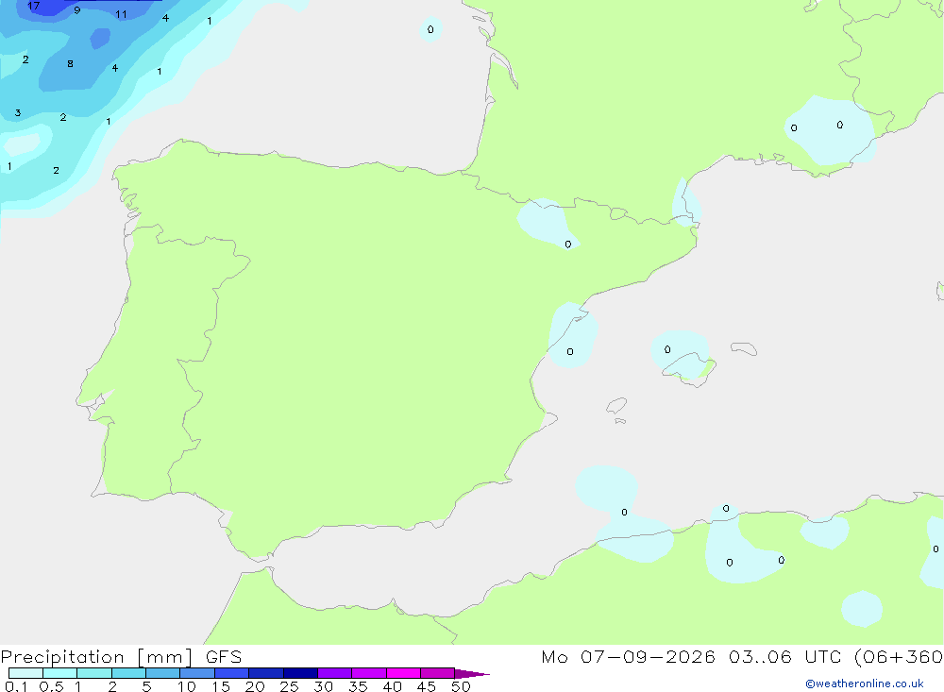Viewport: 944px width, 692px height.
Task: Select the 40–45 mm magenta legend box
Action: pyautogui.click(x=403, y=673)
